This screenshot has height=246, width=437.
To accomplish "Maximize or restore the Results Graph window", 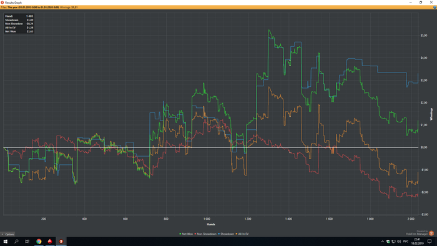I will (x=421, y=2).
